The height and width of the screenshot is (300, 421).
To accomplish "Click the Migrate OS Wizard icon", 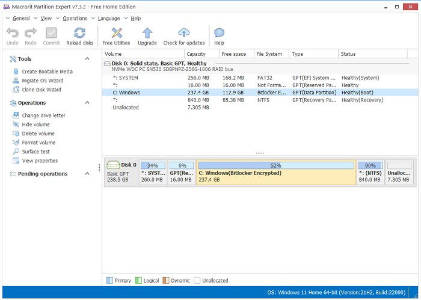I will 16,81.
